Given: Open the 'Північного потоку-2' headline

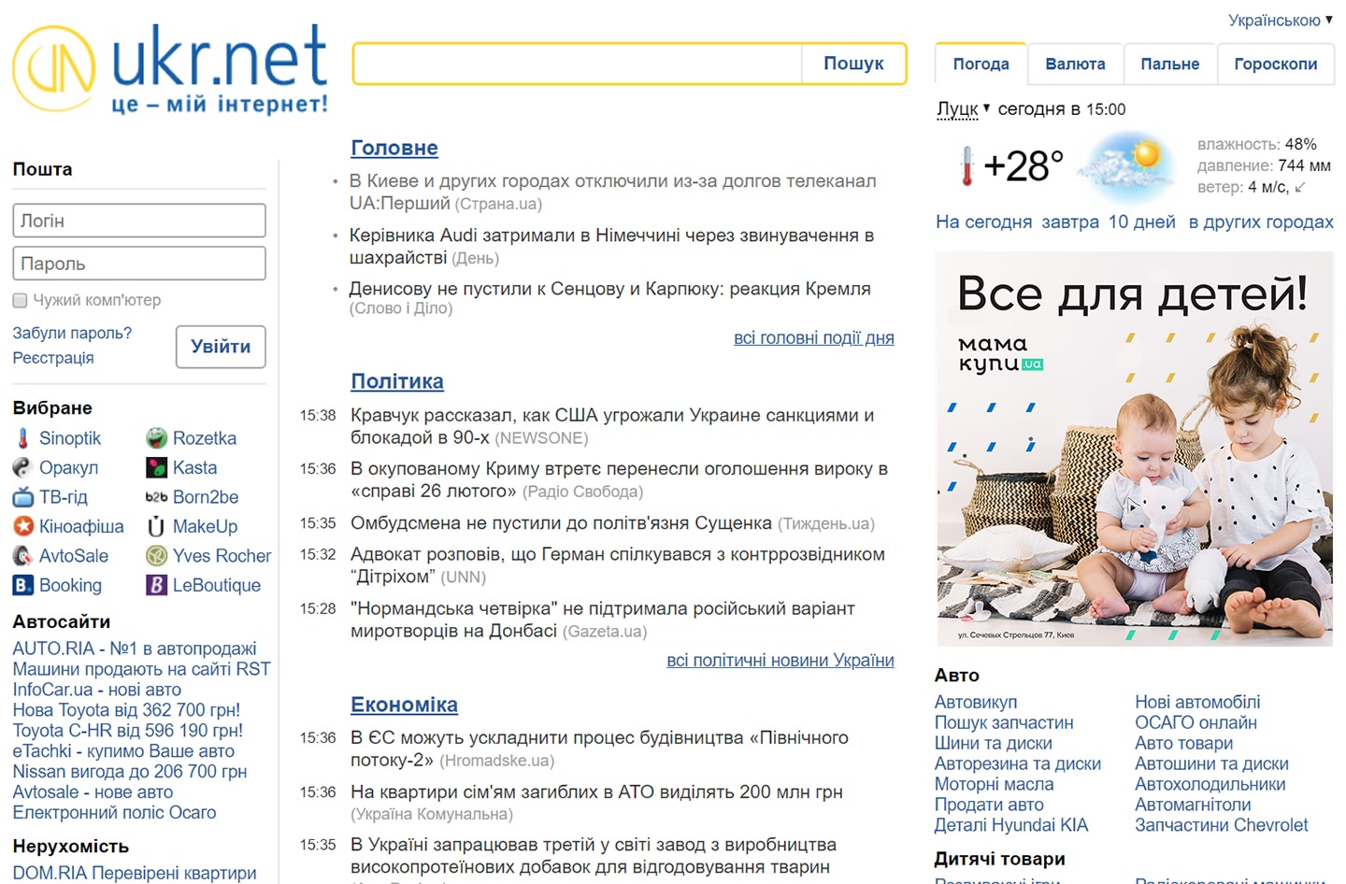Looking at the screenshot, I should tap(599, 749).
